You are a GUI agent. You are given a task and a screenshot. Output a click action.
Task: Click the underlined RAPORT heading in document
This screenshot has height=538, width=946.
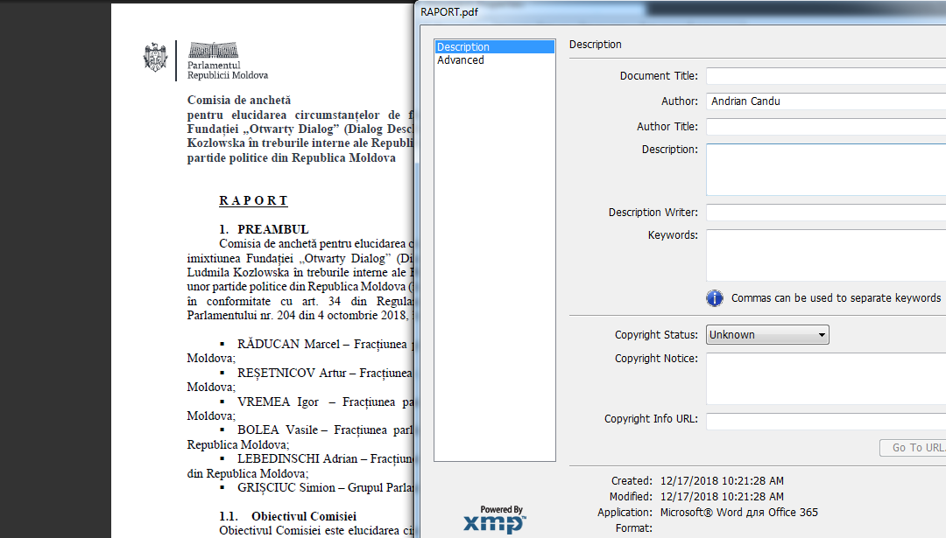[253, 201]
